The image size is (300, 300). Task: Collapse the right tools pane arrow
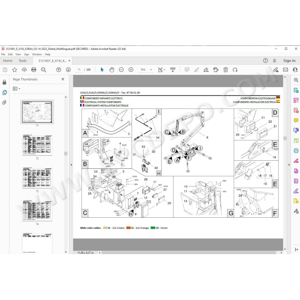point(289,165)
